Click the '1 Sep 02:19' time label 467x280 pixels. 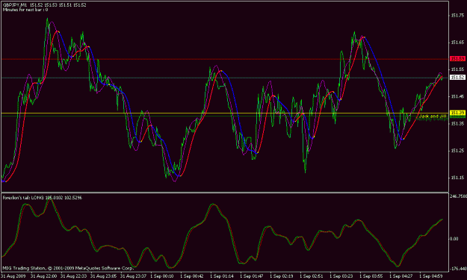[282, 276]
